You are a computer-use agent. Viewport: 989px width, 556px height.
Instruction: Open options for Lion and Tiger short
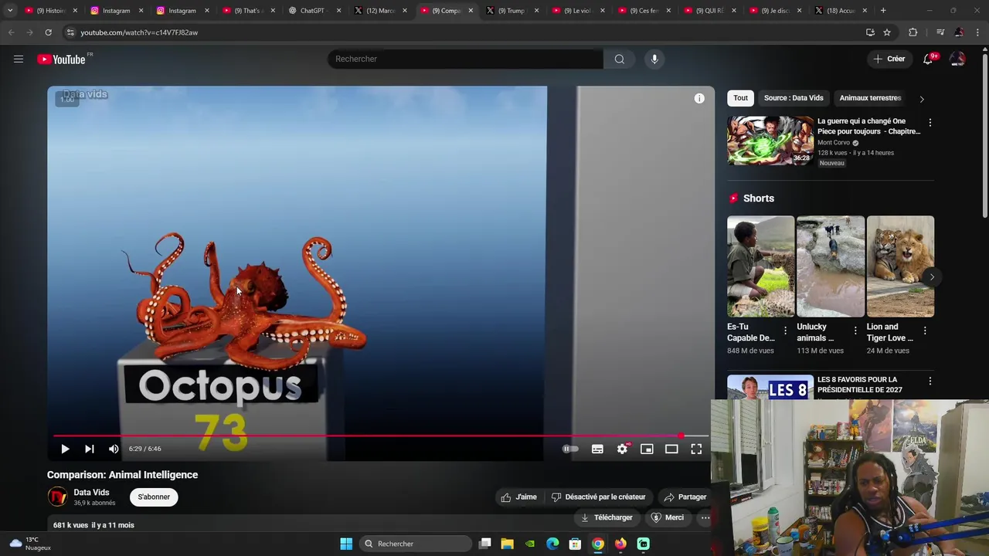pyautogui.click(x=925, y=331)
